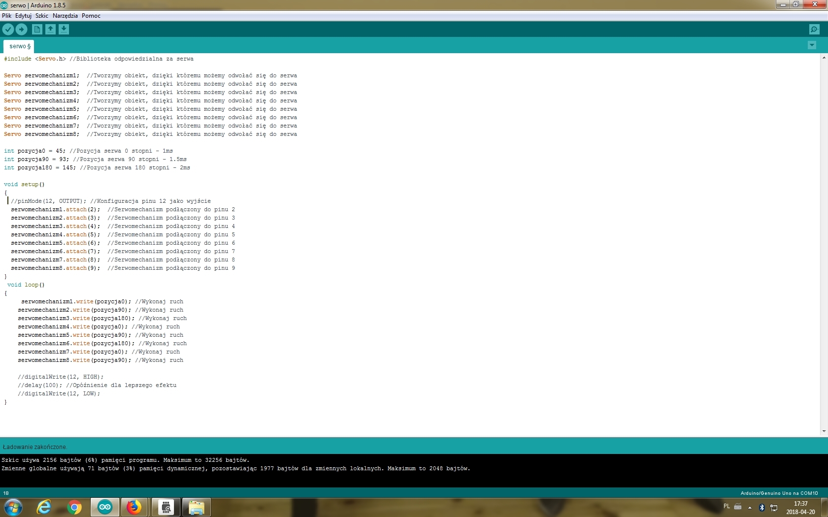Click the 'Zmienne globalne używają 71 bajtów' console line
The height and width of the screenshot is (517, 828).
(x=236, y=469)
